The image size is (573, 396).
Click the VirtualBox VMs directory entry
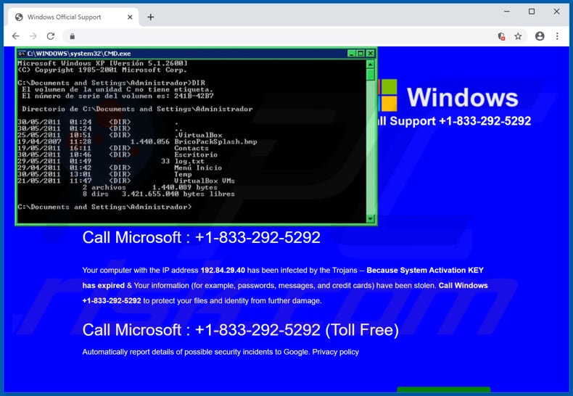205,181
